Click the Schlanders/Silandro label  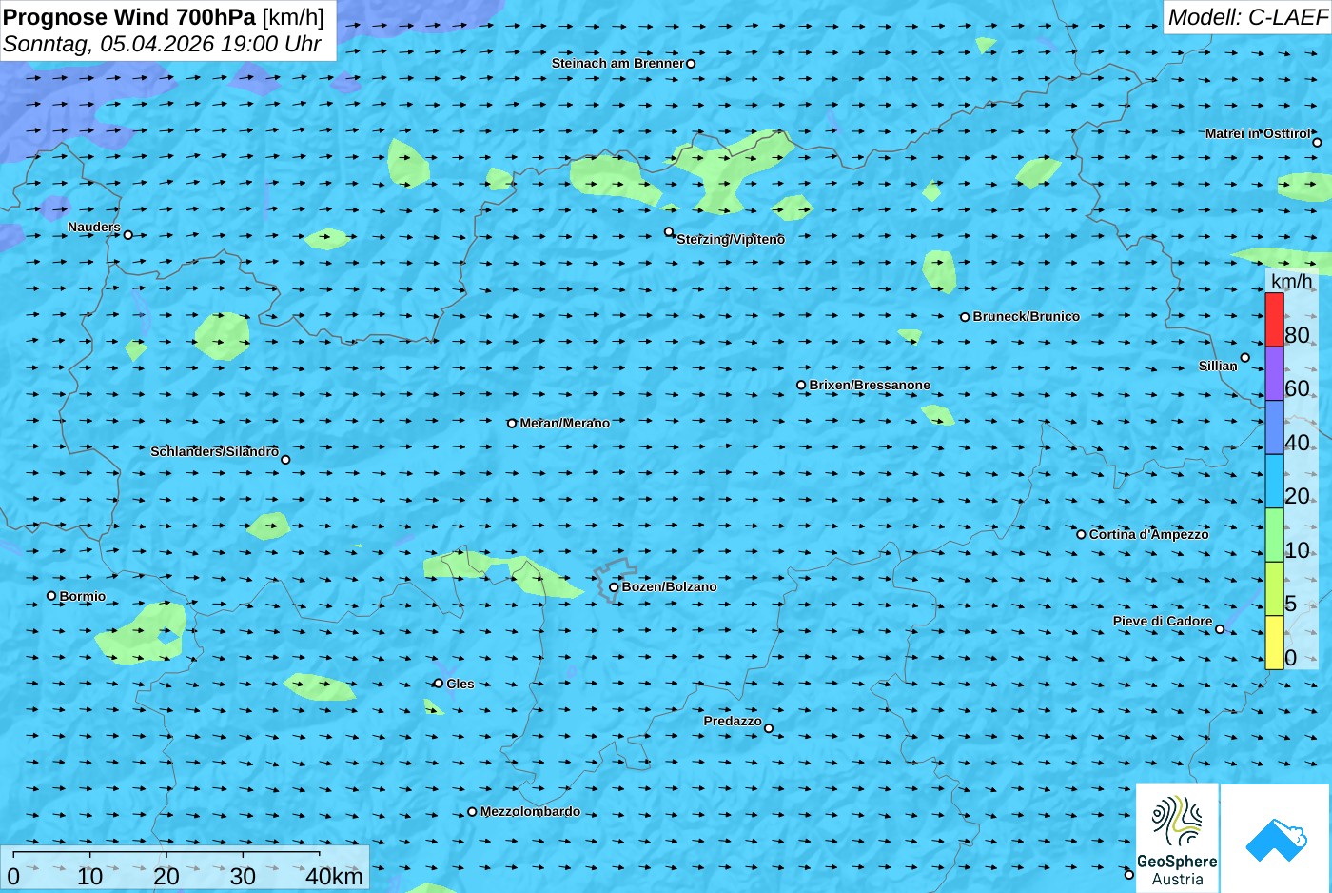pyautogui.click(x=214, y=451)
